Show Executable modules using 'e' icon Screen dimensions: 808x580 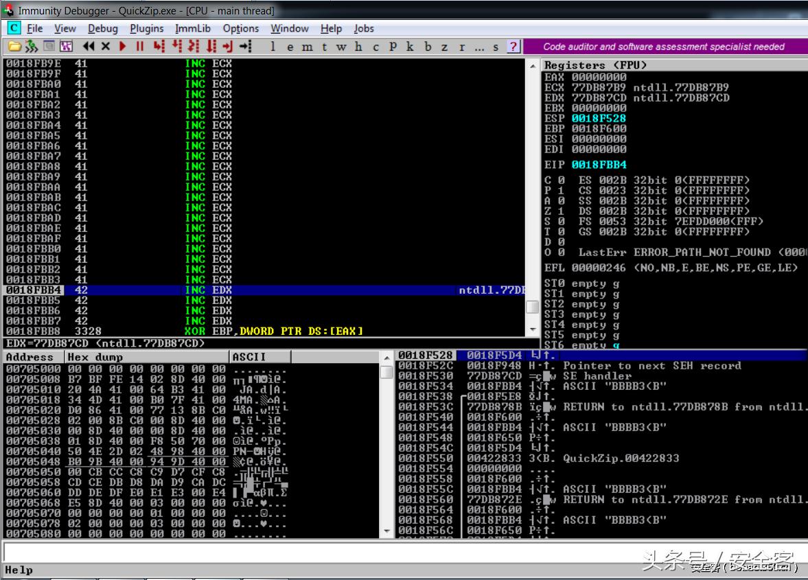coord(289,47)
